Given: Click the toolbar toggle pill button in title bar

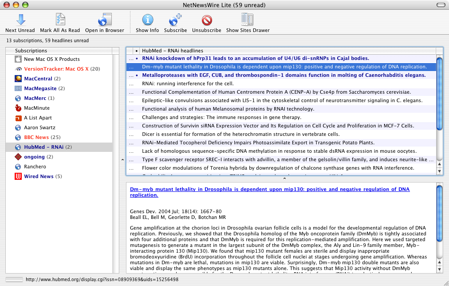Looking at the screenshot, I should click(441, 5).
